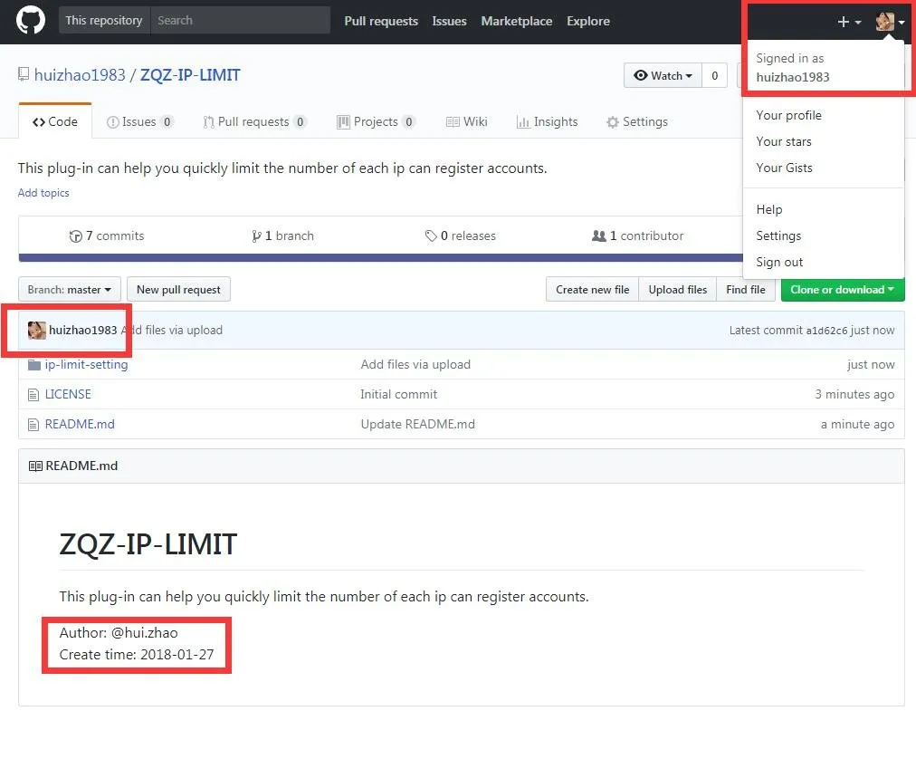Click 'Create time: 2018-01-27' text
This screenshot has width=916, height=759.
point(137,654)
